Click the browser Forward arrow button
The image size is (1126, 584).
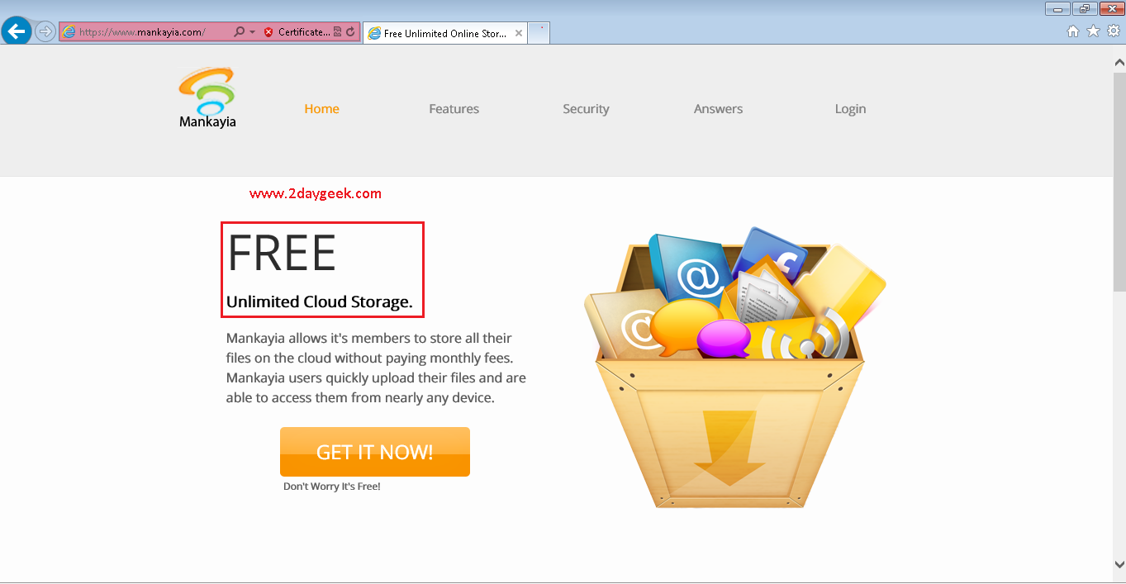click(45, 31)
